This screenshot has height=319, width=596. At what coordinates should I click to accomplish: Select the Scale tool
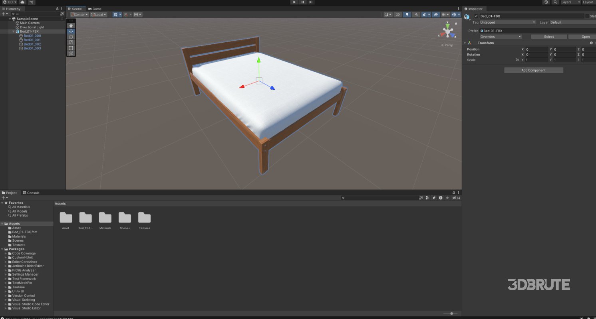tap(71, 42)
